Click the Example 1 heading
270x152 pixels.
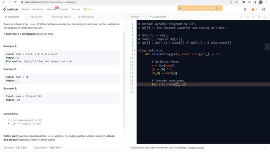[10, 46]
